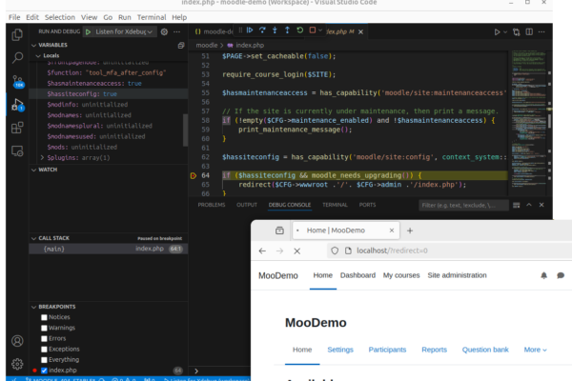Open the Extensions view in activity bar
This screenshot has height=381, width=572.
point(17,128)
